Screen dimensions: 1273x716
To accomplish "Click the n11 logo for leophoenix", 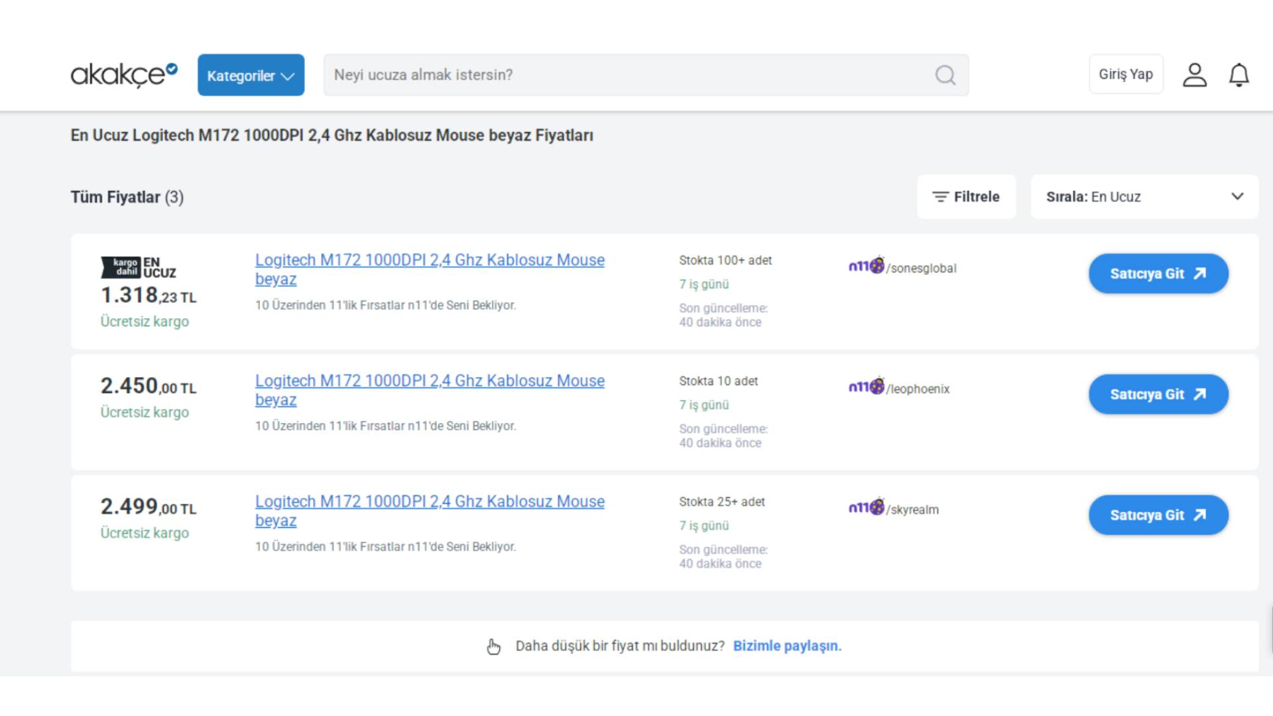I will click(867, 386).
